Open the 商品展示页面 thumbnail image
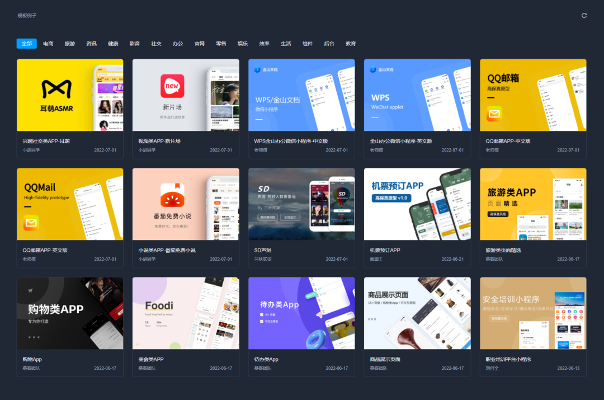 [417, 313]
